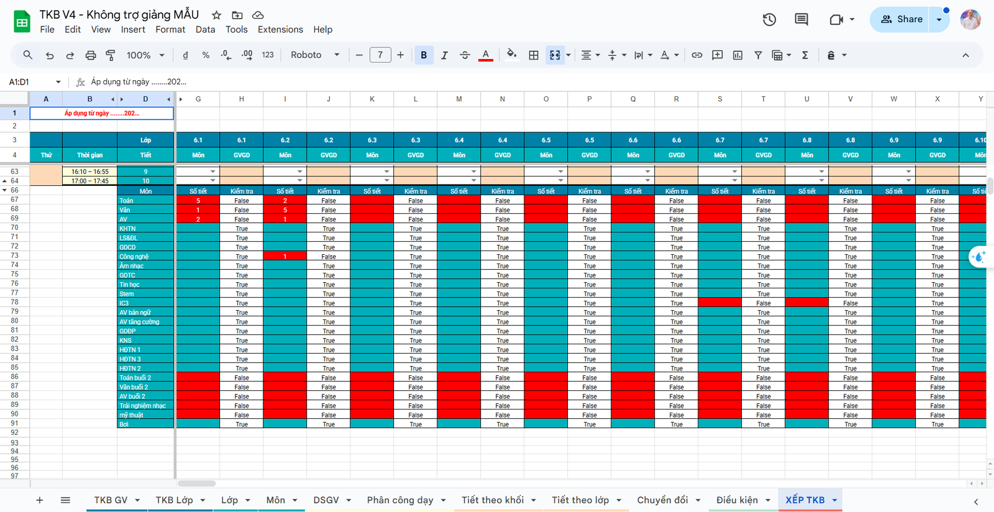Viewport: 994px width, 512px height.
Task: Open the zoom 100% dropdown
Action: (x=145, y=55)
